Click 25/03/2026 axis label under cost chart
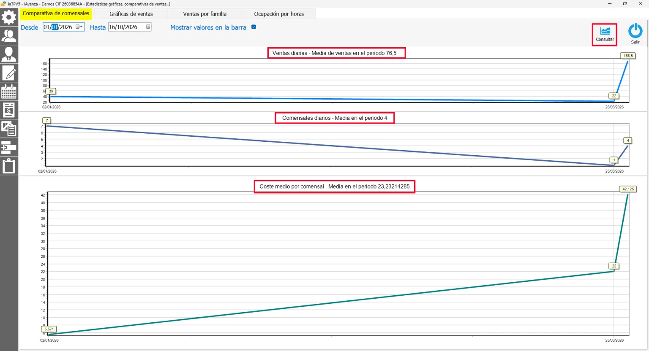Screen dimensions: 649x351 pyautogui.click(x=614, y=340)
